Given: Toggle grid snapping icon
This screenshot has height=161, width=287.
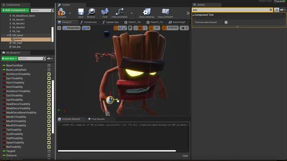Looking at the screenshot, I should pyautogui.click(x=140, y=28).
